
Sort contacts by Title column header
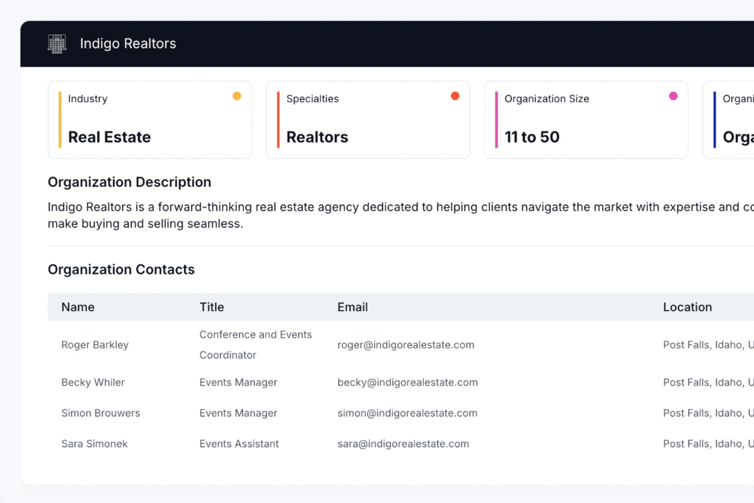(212, 307)
